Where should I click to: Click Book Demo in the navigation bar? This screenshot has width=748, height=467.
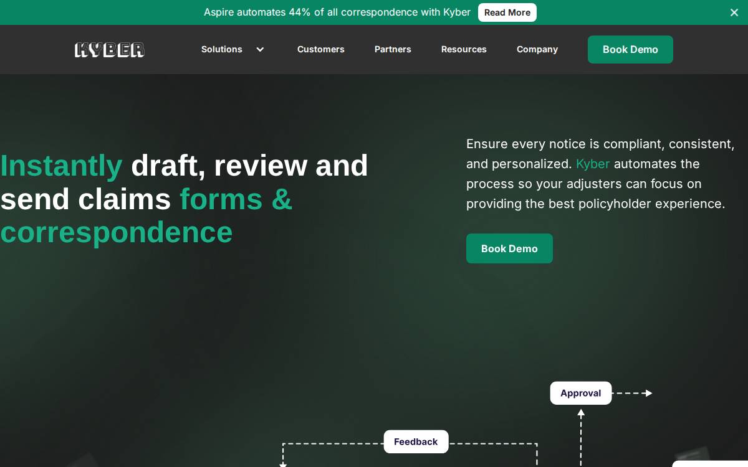coord(630,49)
